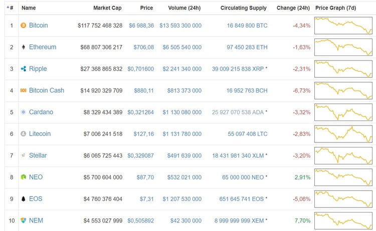This screenshot has width=376, height=231.
Task: Open Bitcoin 7d price graph thumbnail
Action: [x=344, y=25]
